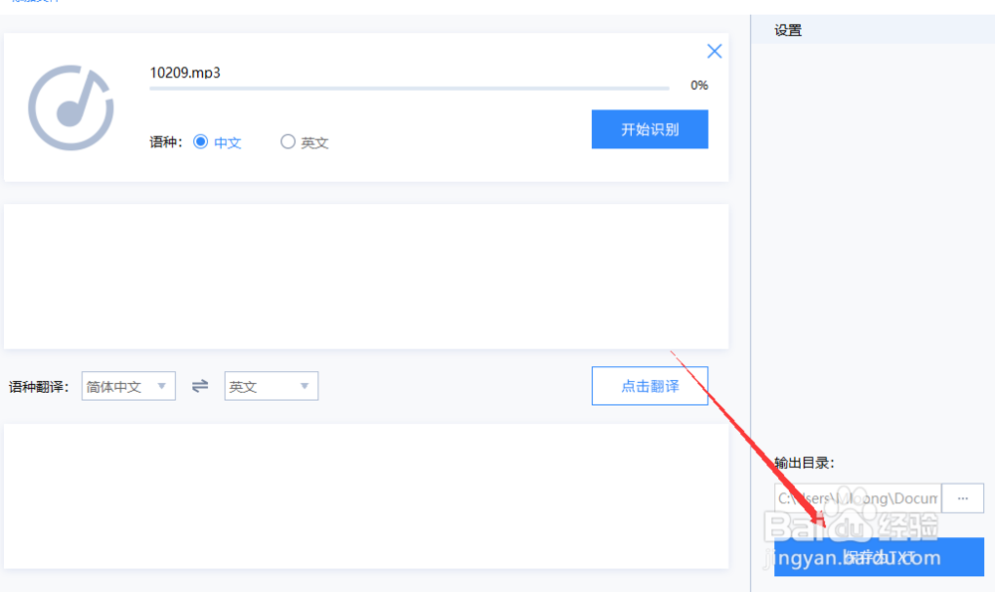995x592 pixels.
Task: Select the 10209.mp3 file name
Action: (188, 73)
